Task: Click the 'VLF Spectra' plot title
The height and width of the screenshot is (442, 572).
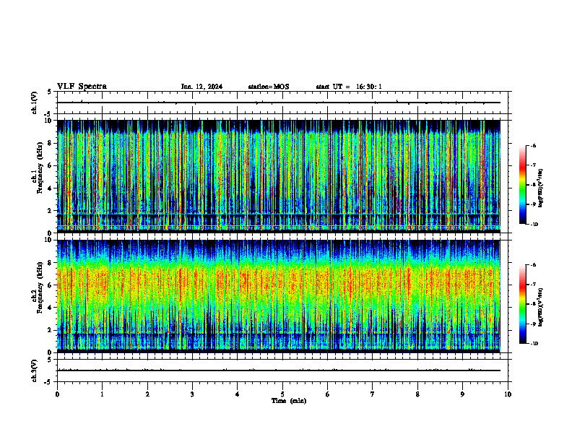Action: tap(82, 87)
